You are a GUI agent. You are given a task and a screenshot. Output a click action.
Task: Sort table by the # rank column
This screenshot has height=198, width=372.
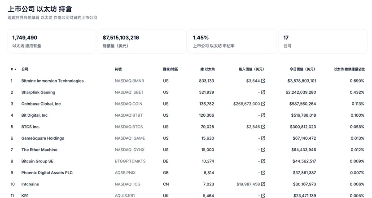click(13, 69)
